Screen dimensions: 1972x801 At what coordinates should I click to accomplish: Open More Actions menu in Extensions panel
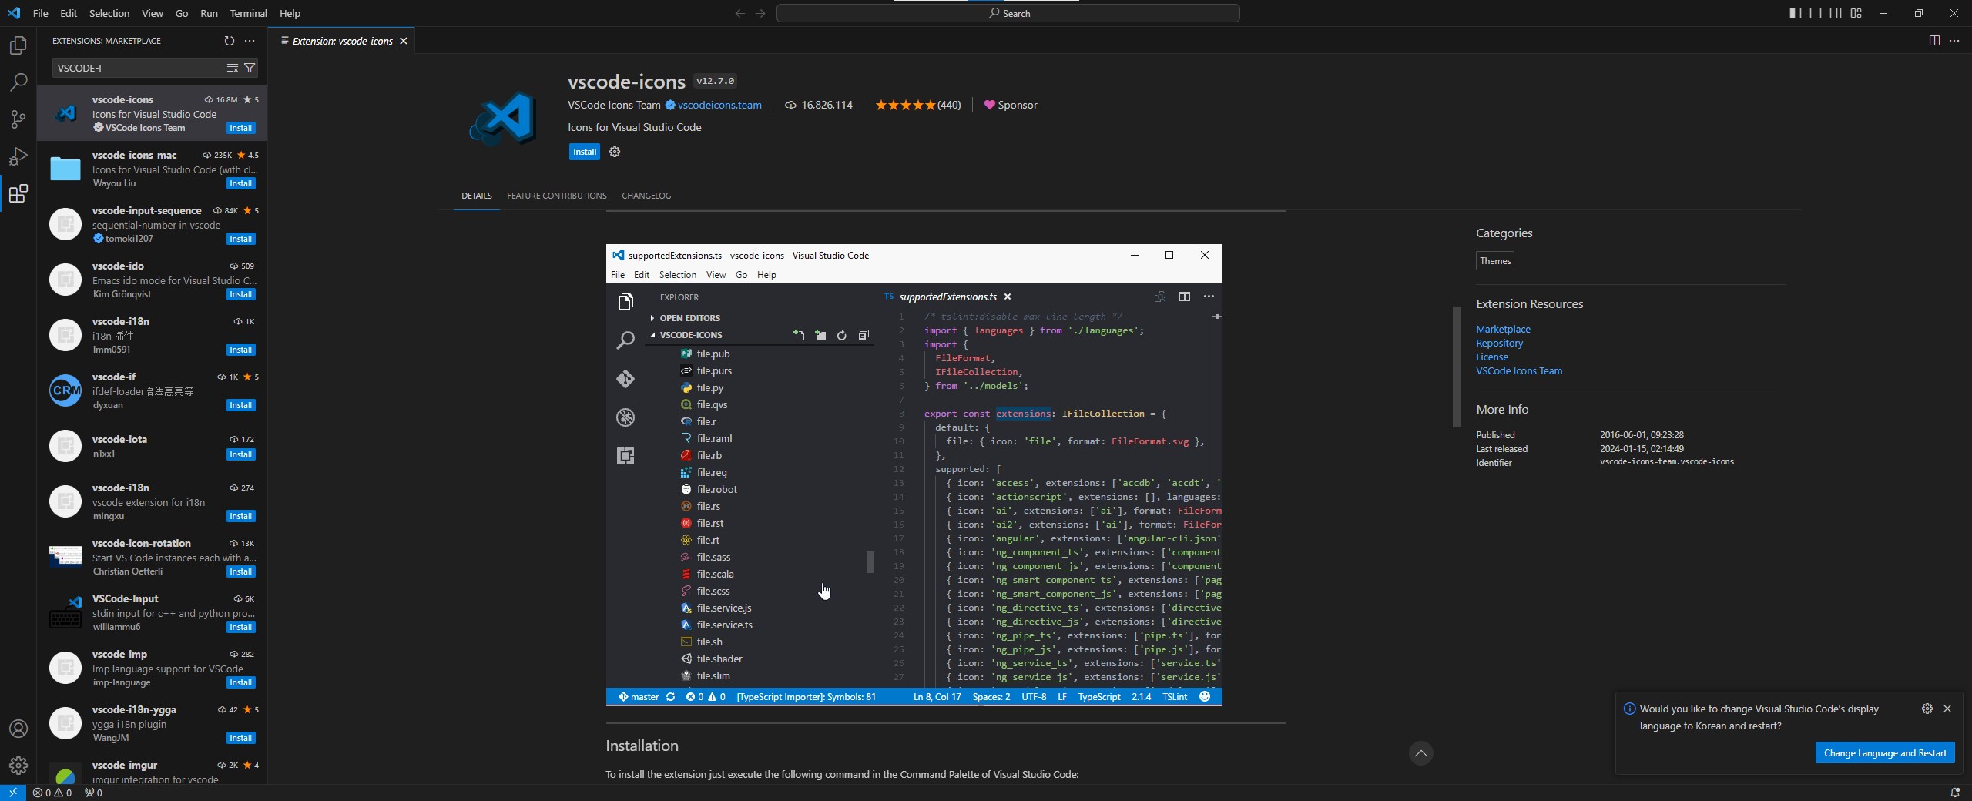(x=249, y=41)
